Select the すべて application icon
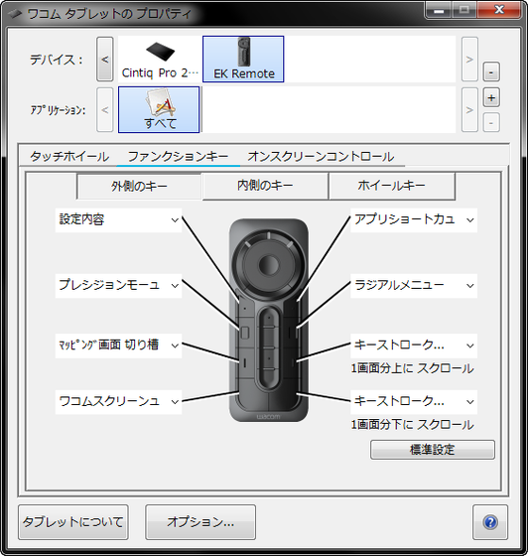Viewport: 528px width, 556px height. pyautogui.click(x=159, y=110)
